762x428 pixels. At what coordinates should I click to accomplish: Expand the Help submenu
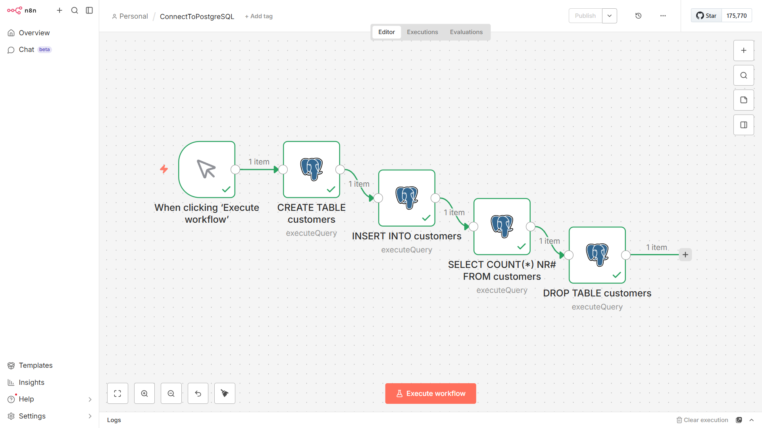(x=90, y=399)
